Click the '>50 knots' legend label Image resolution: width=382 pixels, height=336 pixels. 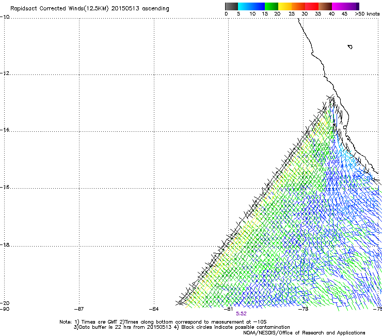coord(367,14)
